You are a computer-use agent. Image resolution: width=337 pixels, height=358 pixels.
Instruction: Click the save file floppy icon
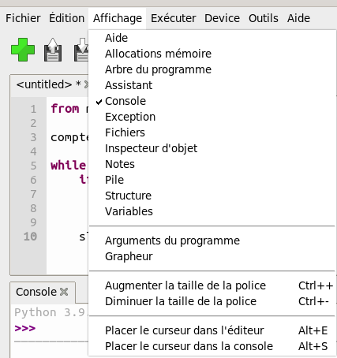point(81,50)
